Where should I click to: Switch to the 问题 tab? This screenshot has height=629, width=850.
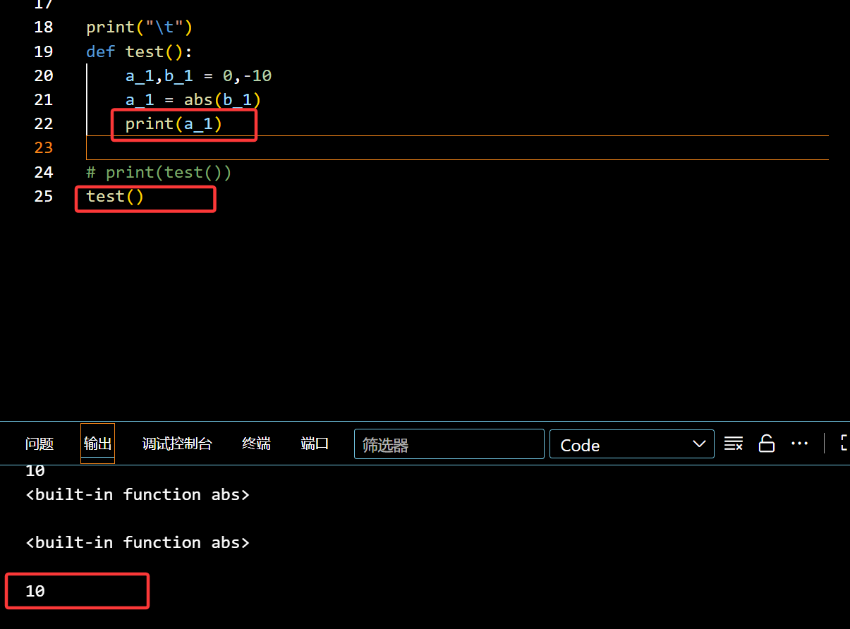click(40, 444)
